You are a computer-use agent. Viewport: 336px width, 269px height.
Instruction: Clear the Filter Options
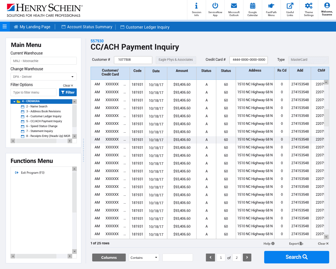pos(68,85)
